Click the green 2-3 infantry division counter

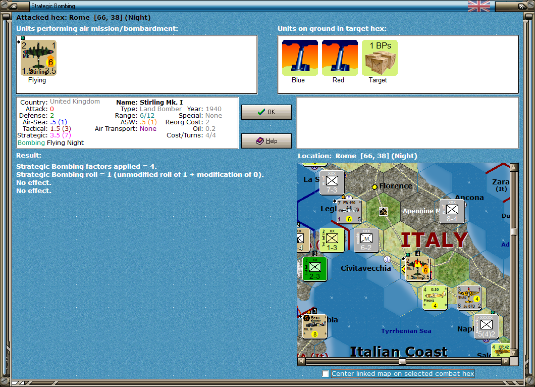(314, 269)
